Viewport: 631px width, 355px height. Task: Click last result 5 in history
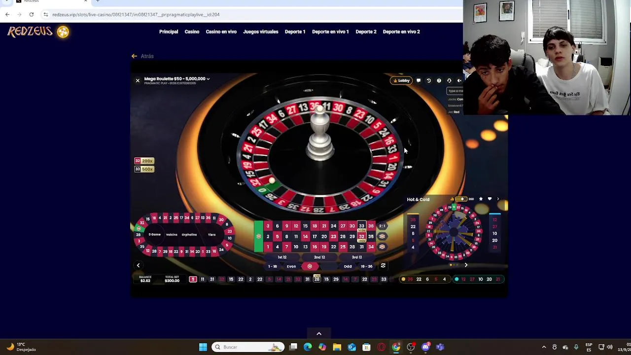[x=193, y=280]
